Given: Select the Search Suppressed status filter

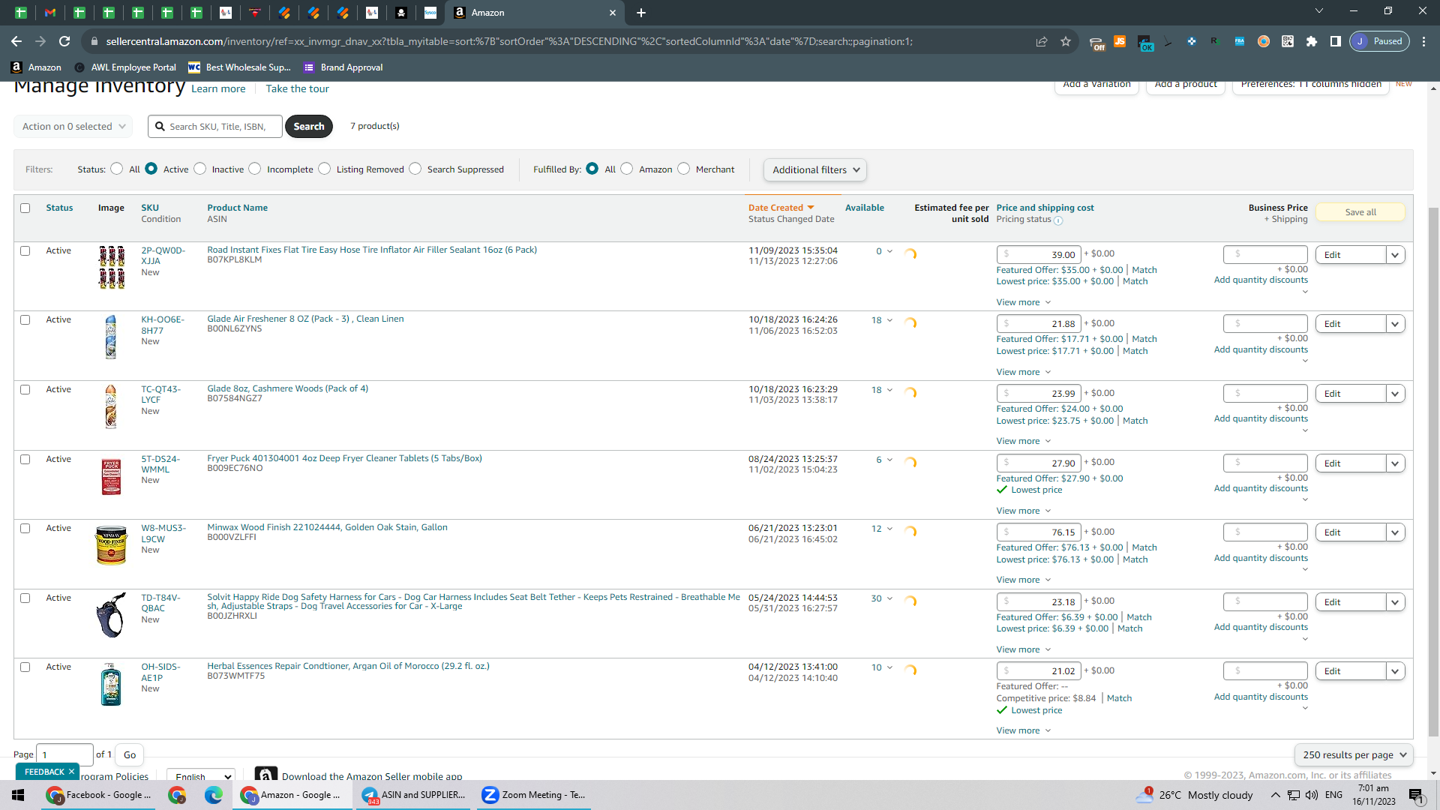Looking at the screenshot, I should 415,169.
